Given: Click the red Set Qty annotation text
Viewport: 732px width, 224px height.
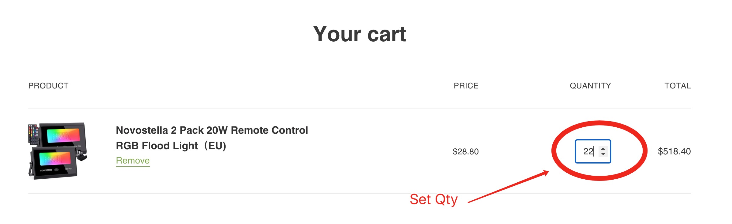Looking at the screenshot, I should click(x=434, y=200).
